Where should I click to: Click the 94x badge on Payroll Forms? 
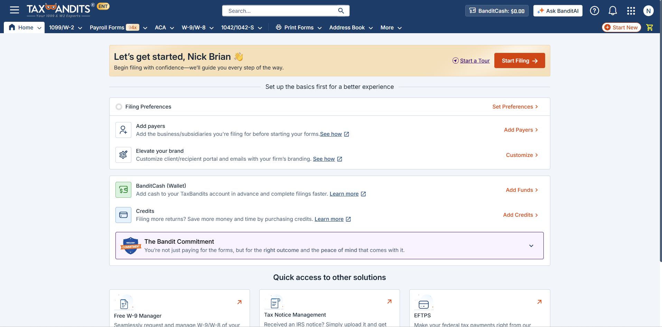pos(132,28)
